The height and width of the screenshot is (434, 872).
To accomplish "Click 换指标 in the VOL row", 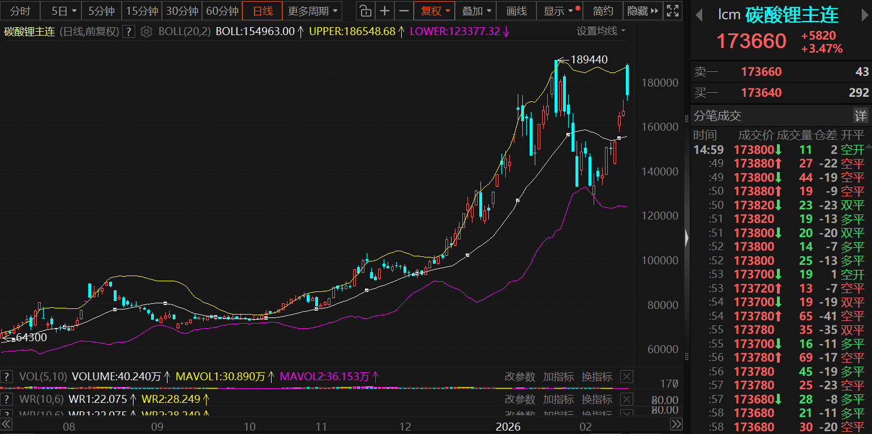I will tap(596, 377).
